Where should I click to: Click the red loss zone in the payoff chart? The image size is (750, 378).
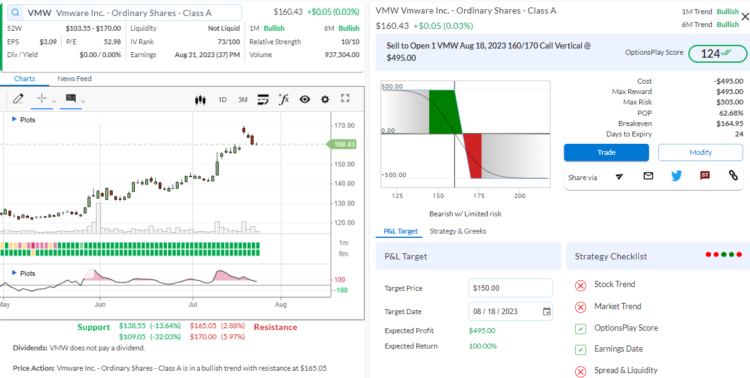[472, 155]
